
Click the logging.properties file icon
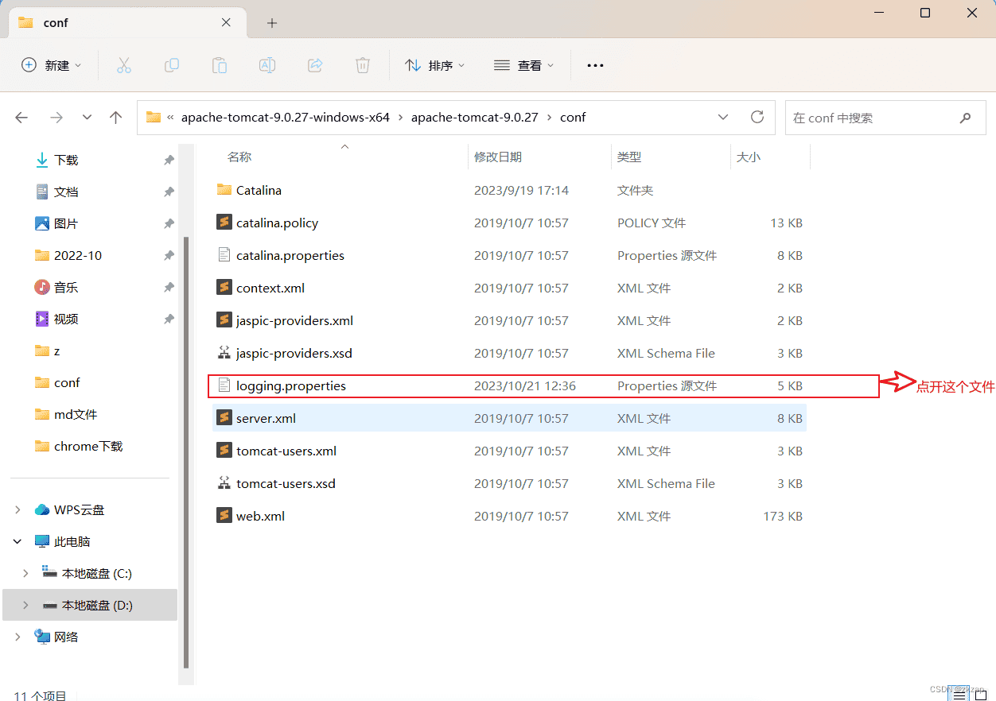224,385
